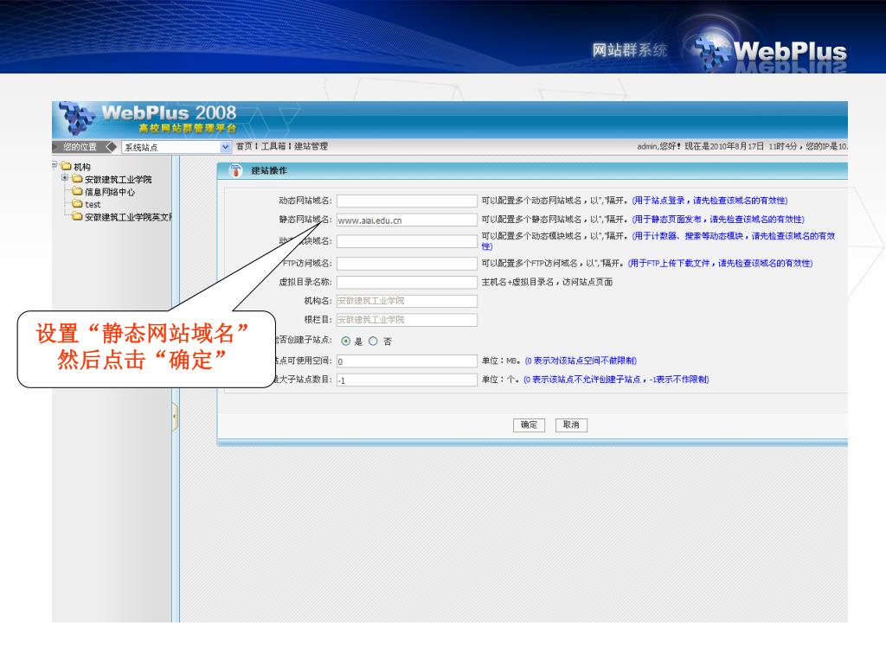Click the 工具箱 breadcrumb link

click(x=273, y=146)
